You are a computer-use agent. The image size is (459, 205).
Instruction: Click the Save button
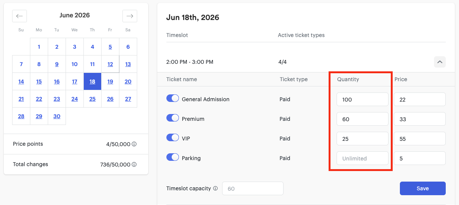[423, 188]
